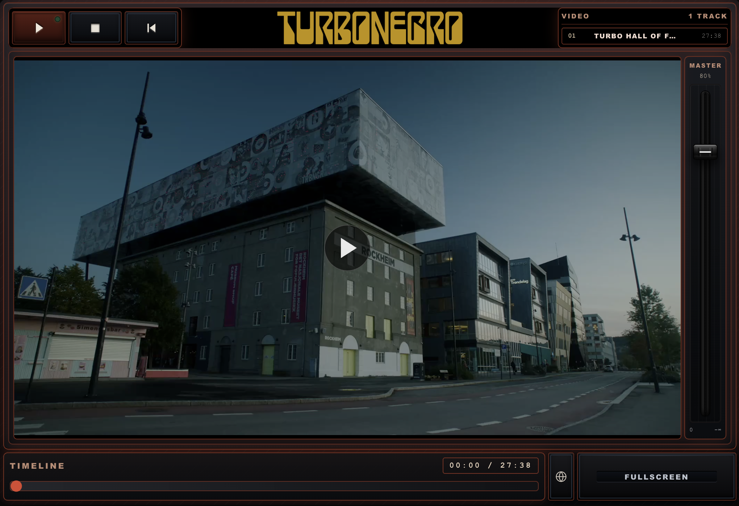Enter fullscreen mode

(656, 477)
